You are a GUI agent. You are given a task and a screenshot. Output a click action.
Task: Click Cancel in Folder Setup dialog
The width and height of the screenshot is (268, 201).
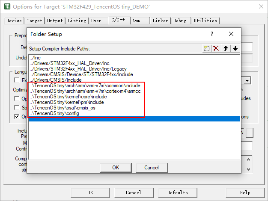pos(152,168)
